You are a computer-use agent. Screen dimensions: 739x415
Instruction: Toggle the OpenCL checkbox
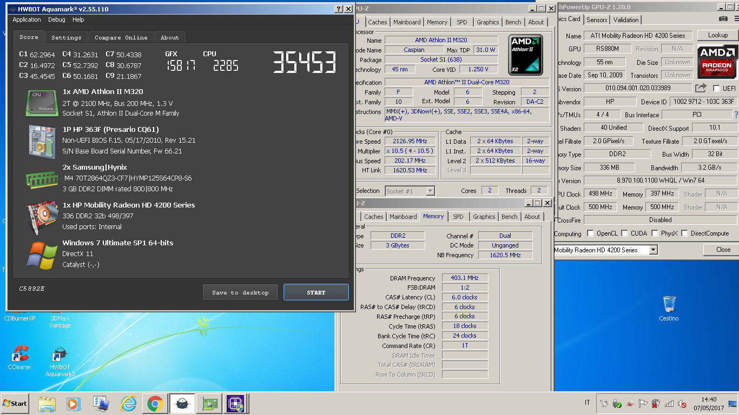pos(591,233)
